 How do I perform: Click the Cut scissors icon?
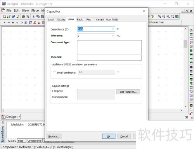pyautogui.click(x=33, y=16)
